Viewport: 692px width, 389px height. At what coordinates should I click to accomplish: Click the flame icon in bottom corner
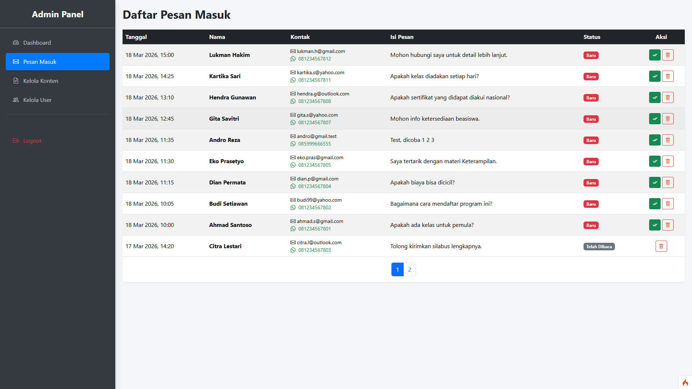pos(685,383)
